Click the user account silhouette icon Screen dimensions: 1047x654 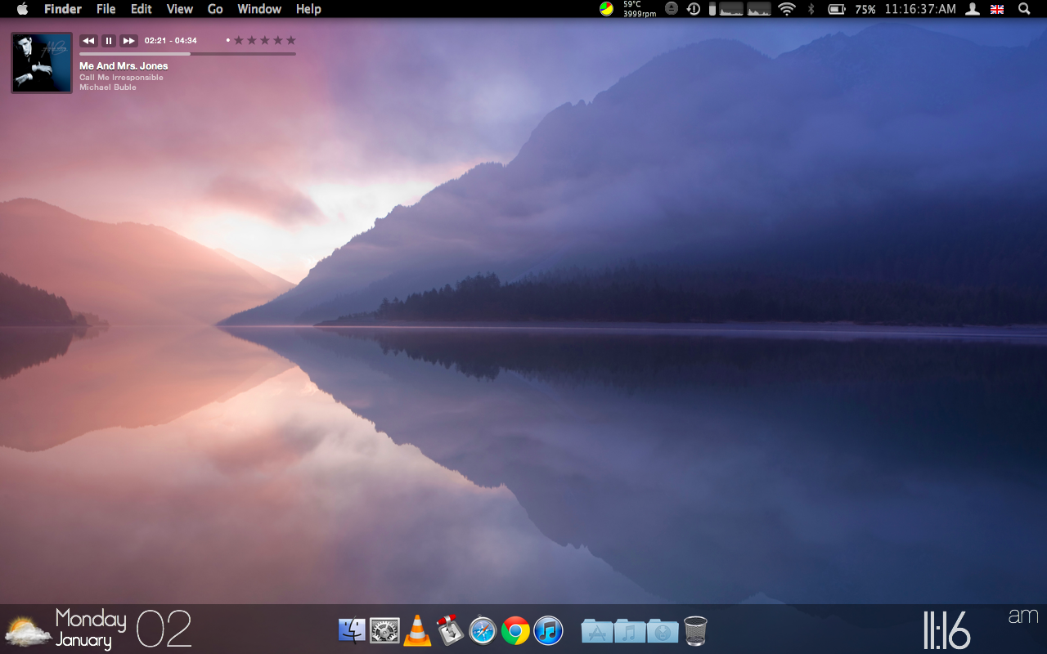pyautogui.click(x=973, y=9)
